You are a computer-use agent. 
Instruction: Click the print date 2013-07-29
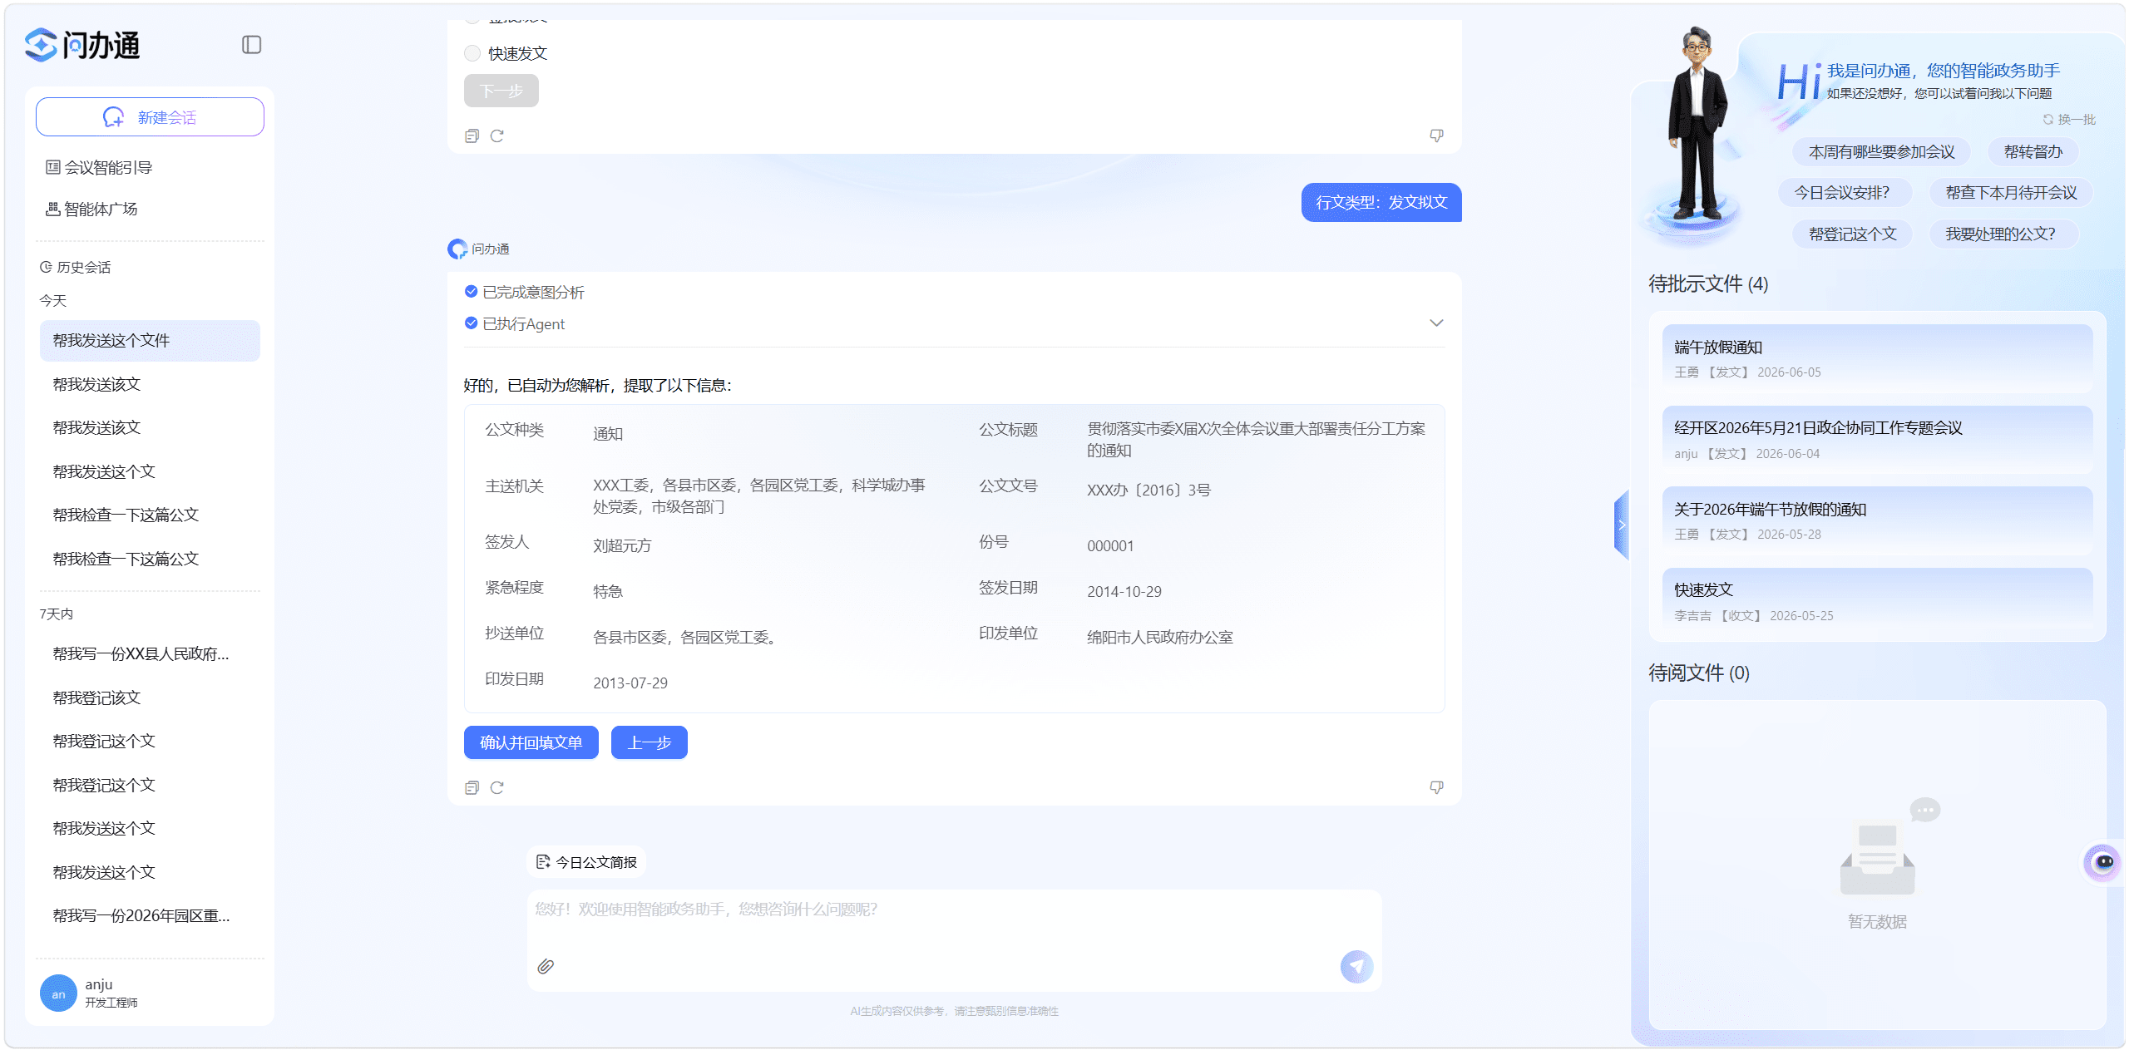tap(630, 683)
